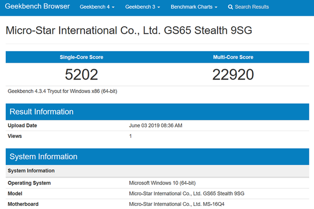Image resolution: width=314 pixels, height=209 pixels.
Task: Expand the Benchmark Charts dropdown
Action: (194, 7)
